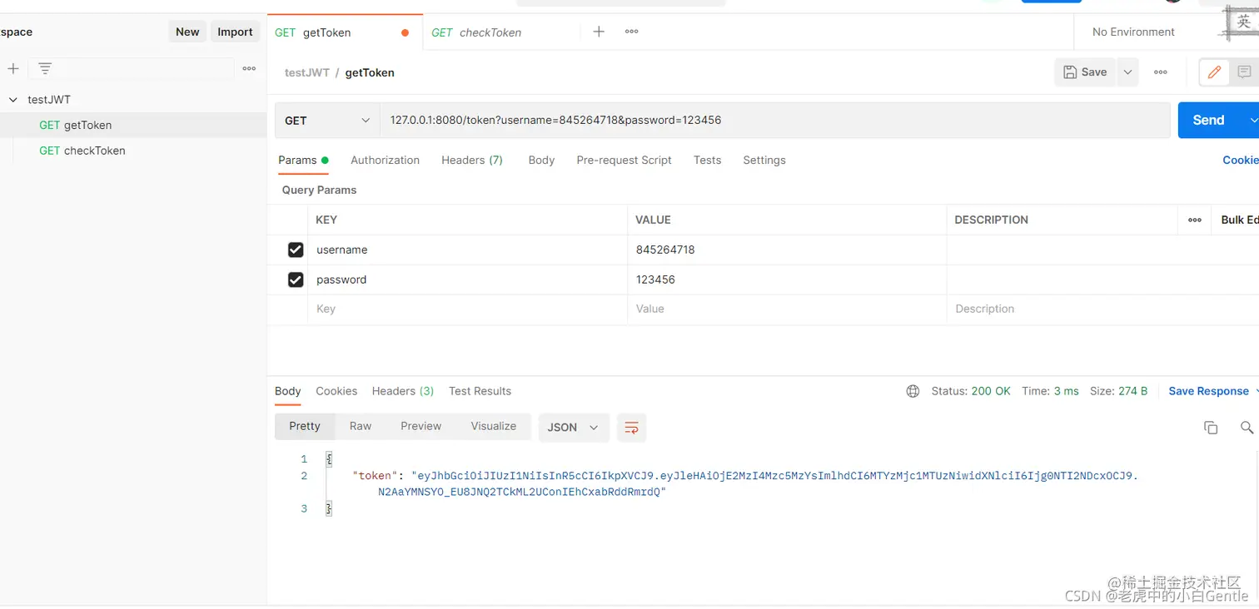The height and width of the screenshot is (609, 1259).
Task: Open request more actions next to Save
Action: click(1160, 72)
